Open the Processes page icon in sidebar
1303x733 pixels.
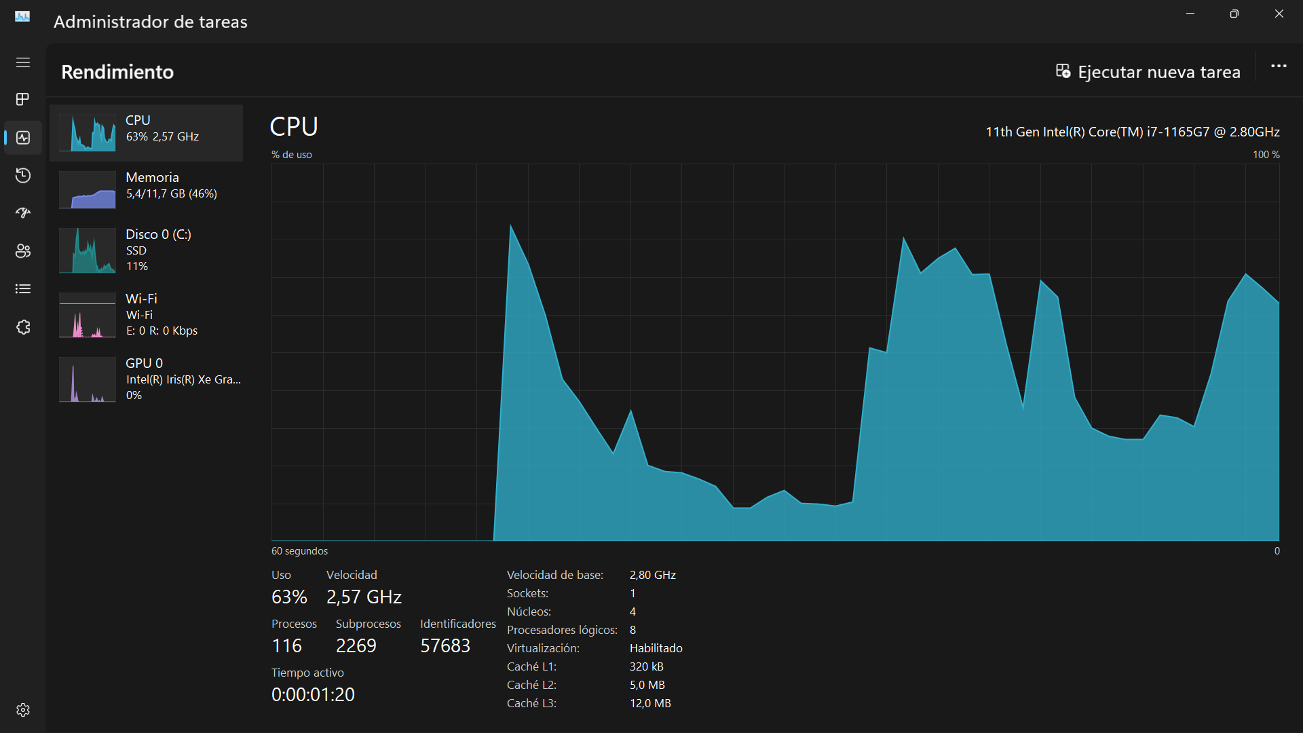click(23, 99)
